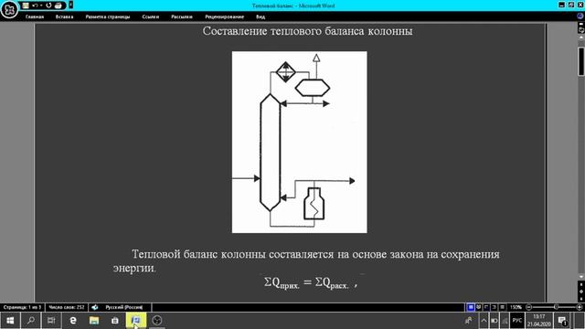Open the People icon in system tray

(469, 321)
